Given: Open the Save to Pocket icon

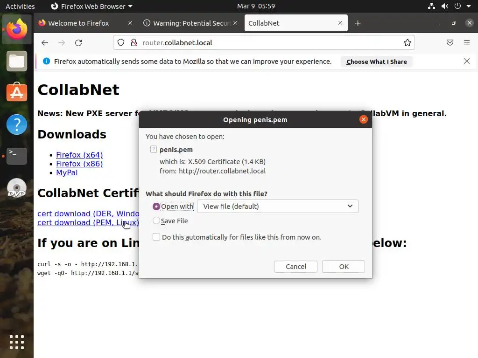Looking at the screenshot, I should pos(450,42).
